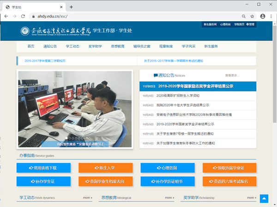
Task: Click the browser back arrow
Action: tap(6, 16)
